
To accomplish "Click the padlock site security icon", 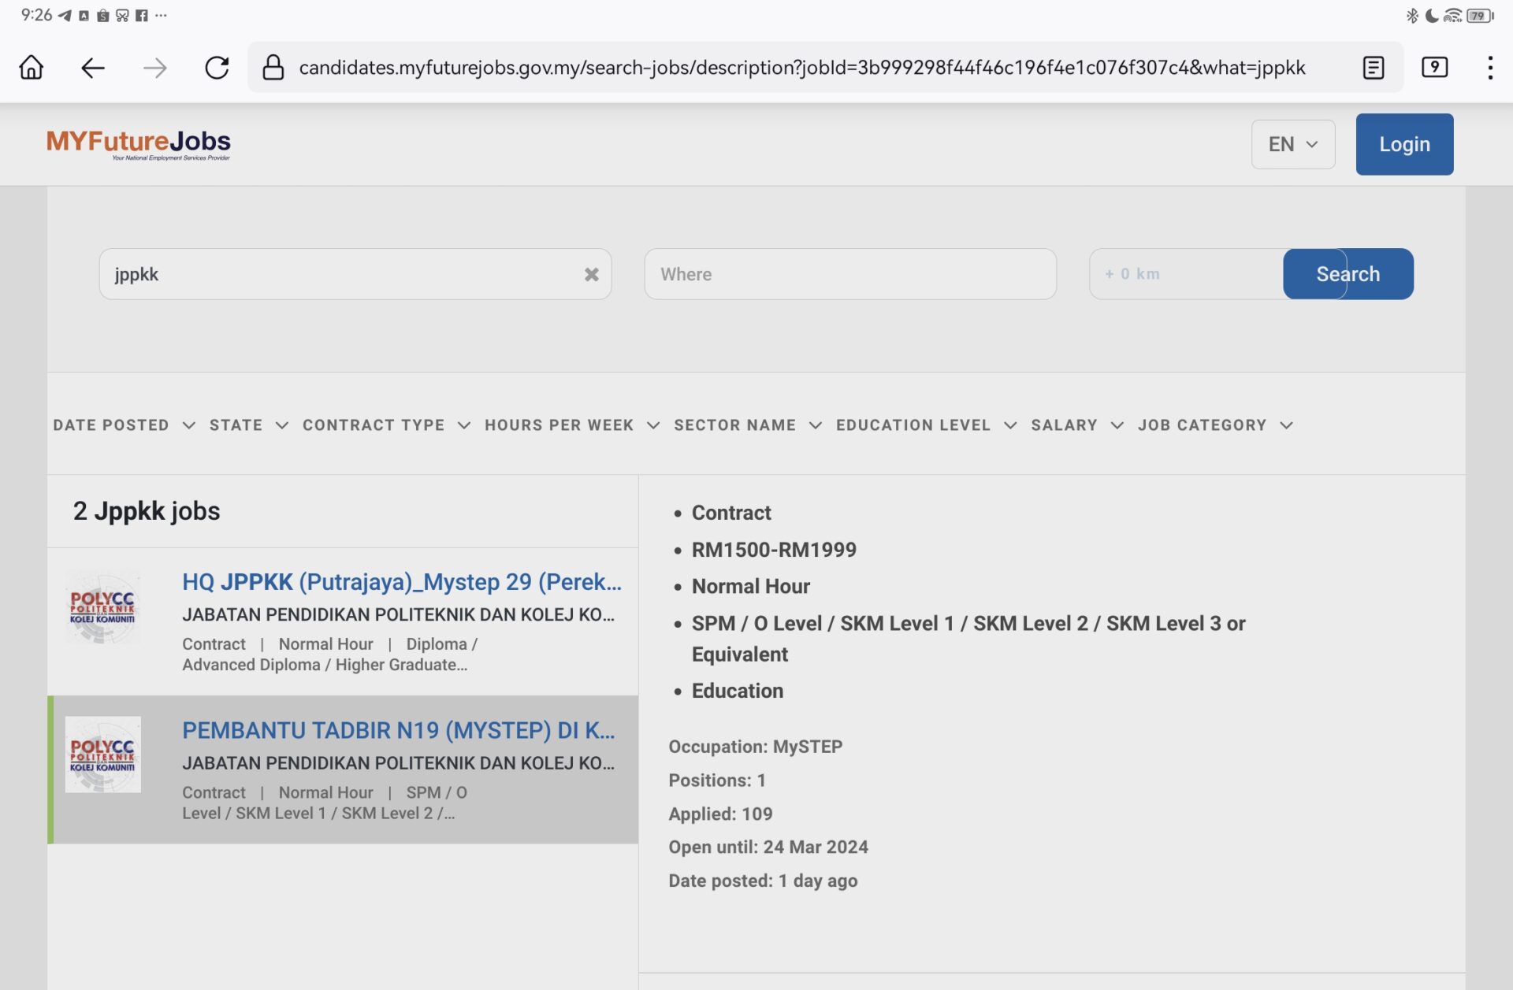I will coord(273,68).
